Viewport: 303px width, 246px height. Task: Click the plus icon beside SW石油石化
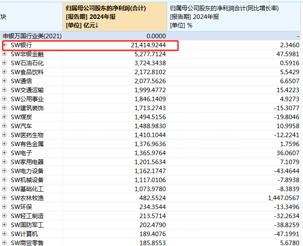tap(4, 63)
